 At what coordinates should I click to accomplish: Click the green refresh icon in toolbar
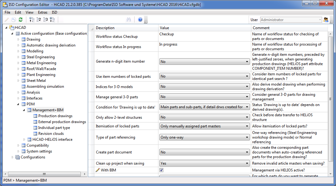click(x=20, y=20)
